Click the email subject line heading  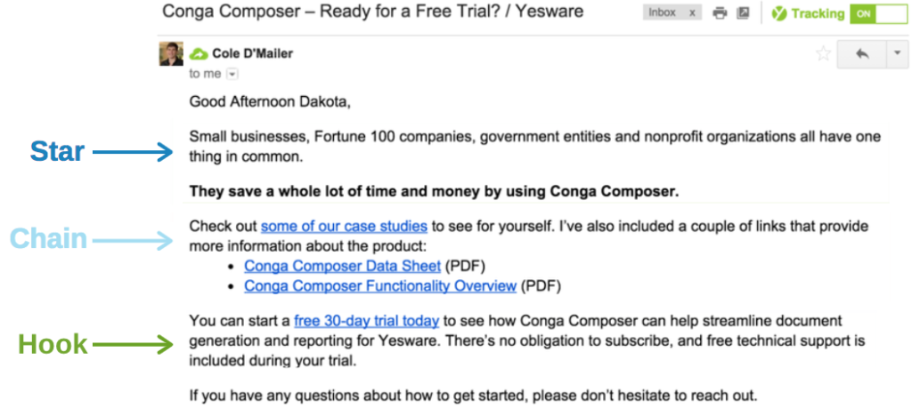click(373, 12)
